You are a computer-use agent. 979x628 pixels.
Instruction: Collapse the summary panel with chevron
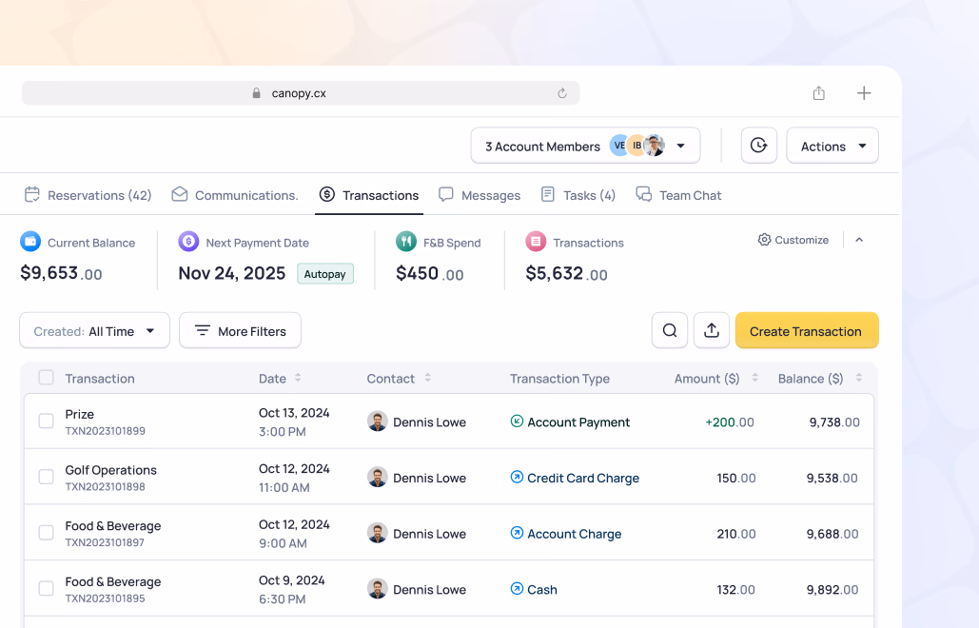pos(859,240)
